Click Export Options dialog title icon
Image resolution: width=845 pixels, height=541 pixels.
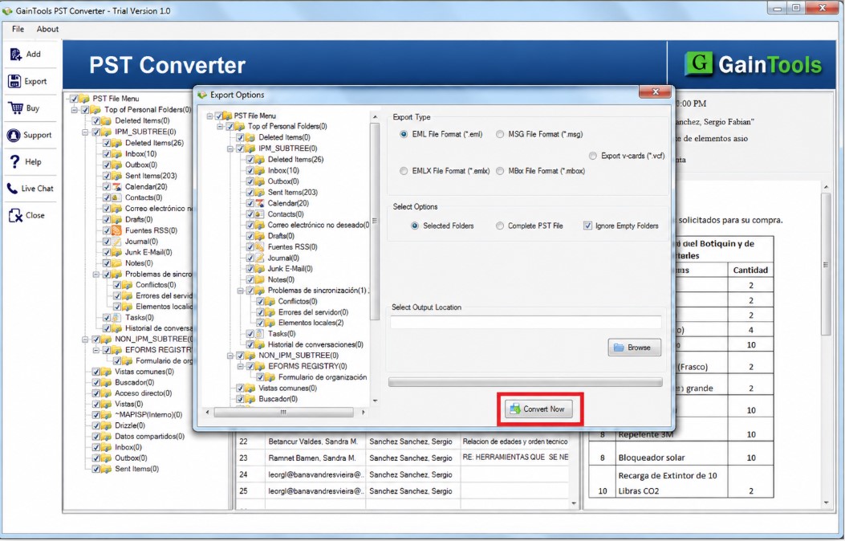click(203, 95)
